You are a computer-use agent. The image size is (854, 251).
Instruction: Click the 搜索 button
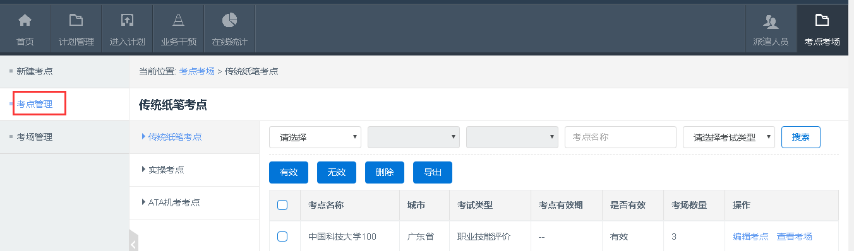[801, 137]
